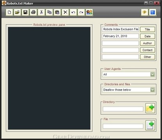Open an existing file with folder icon

click(x=17, y=12)
